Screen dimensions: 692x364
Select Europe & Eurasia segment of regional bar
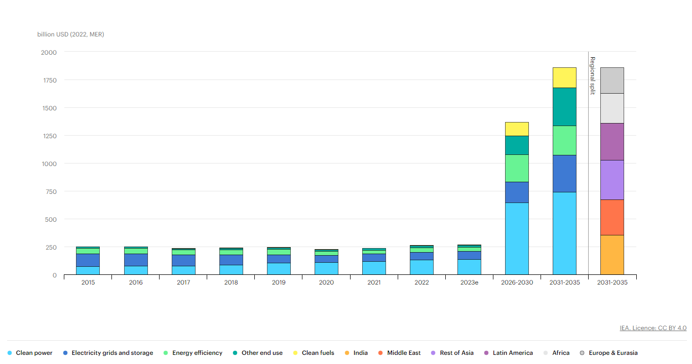tap(612, 80)
